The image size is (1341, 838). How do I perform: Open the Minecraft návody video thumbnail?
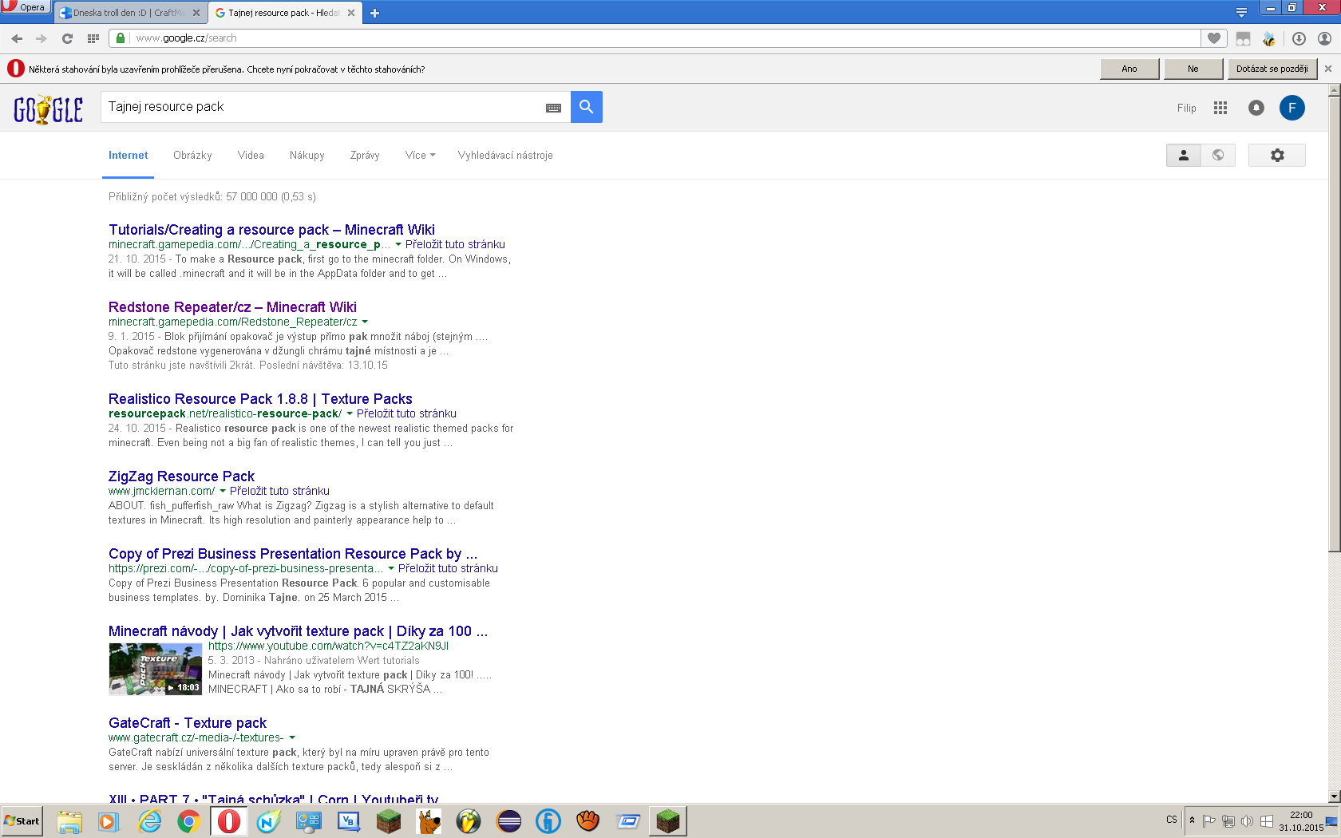(x=156, y=669)
